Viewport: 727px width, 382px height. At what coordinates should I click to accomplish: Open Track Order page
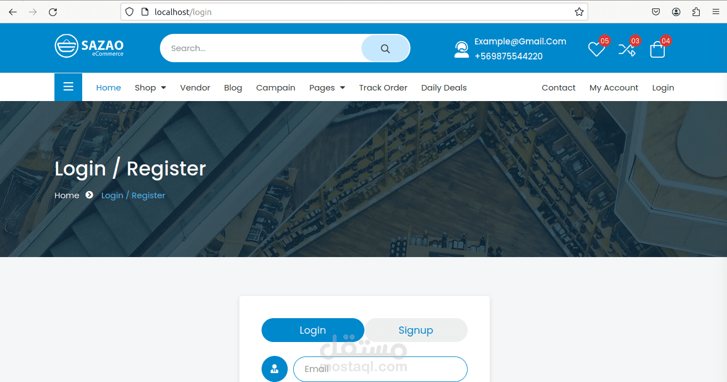(x=383, y=88)
